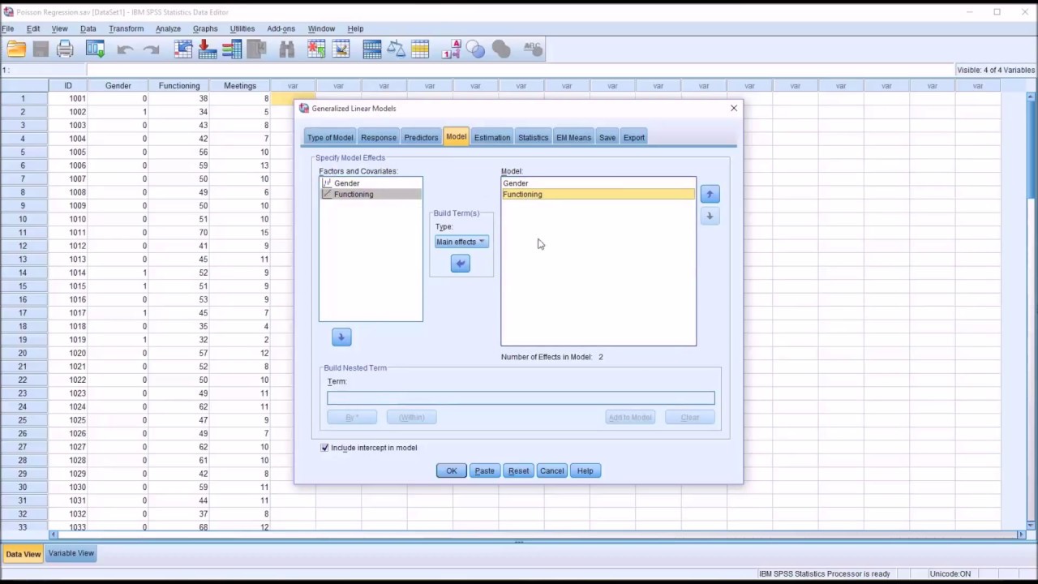Click the Print toolbar icon
This screenshot has width=1038, height=584.
click(66, 49)
